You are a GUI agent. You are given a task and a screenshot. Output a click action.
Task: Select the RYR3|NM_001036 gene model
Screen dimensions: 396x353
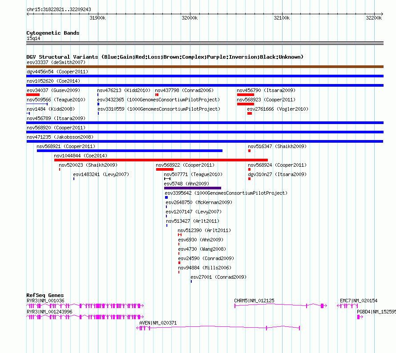[85, 306]
